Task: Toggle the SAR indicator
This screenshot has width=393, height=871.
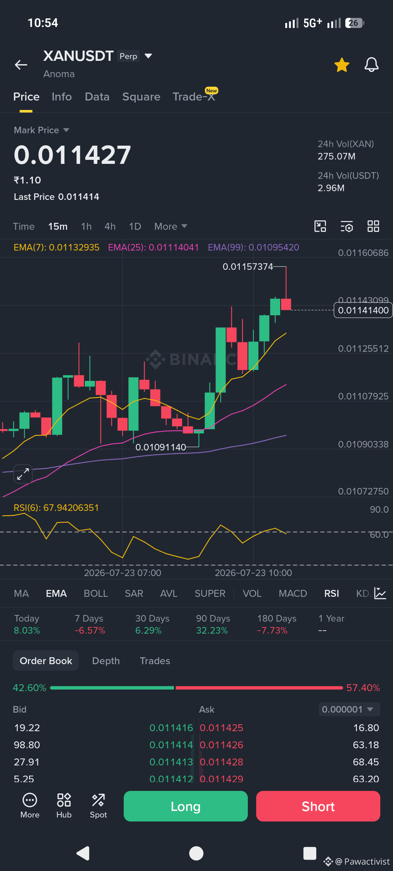Action: tap(134, 594)
